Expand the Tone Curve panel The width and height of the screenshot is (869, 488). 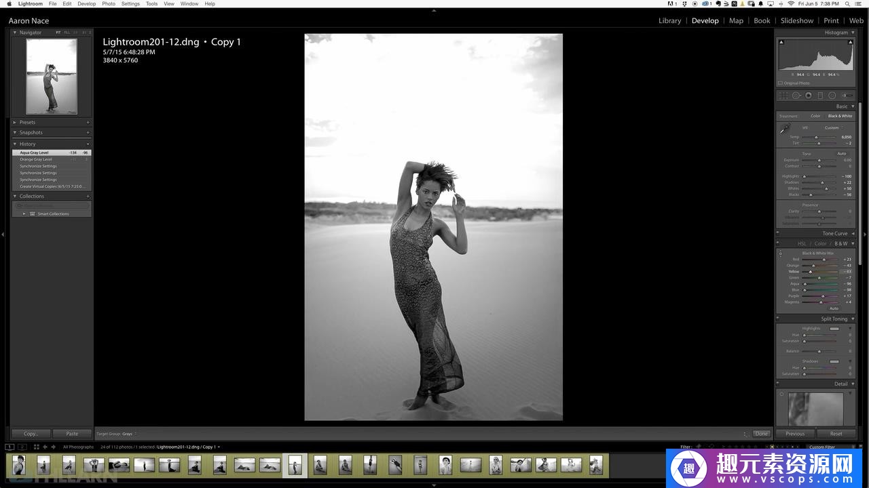(853, 234)
